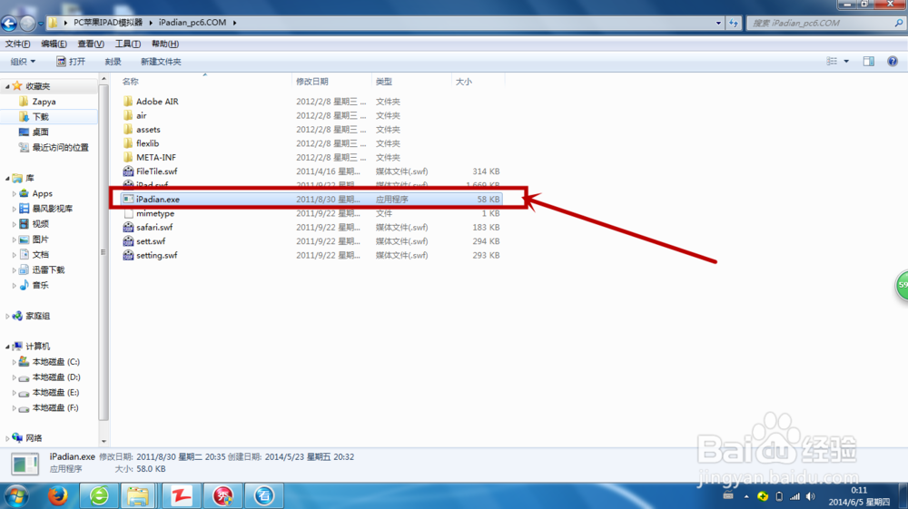Viewport: 908px width, 509px height.
Task: Select 本地磁盘 (F:) drive
Action: [55, 407]
